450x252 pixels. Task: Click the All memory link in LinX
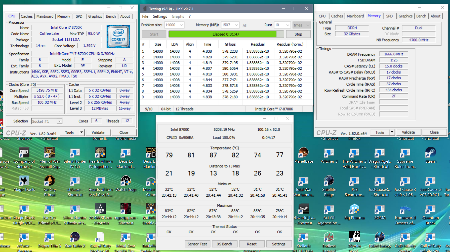click(x=244, y=25)
